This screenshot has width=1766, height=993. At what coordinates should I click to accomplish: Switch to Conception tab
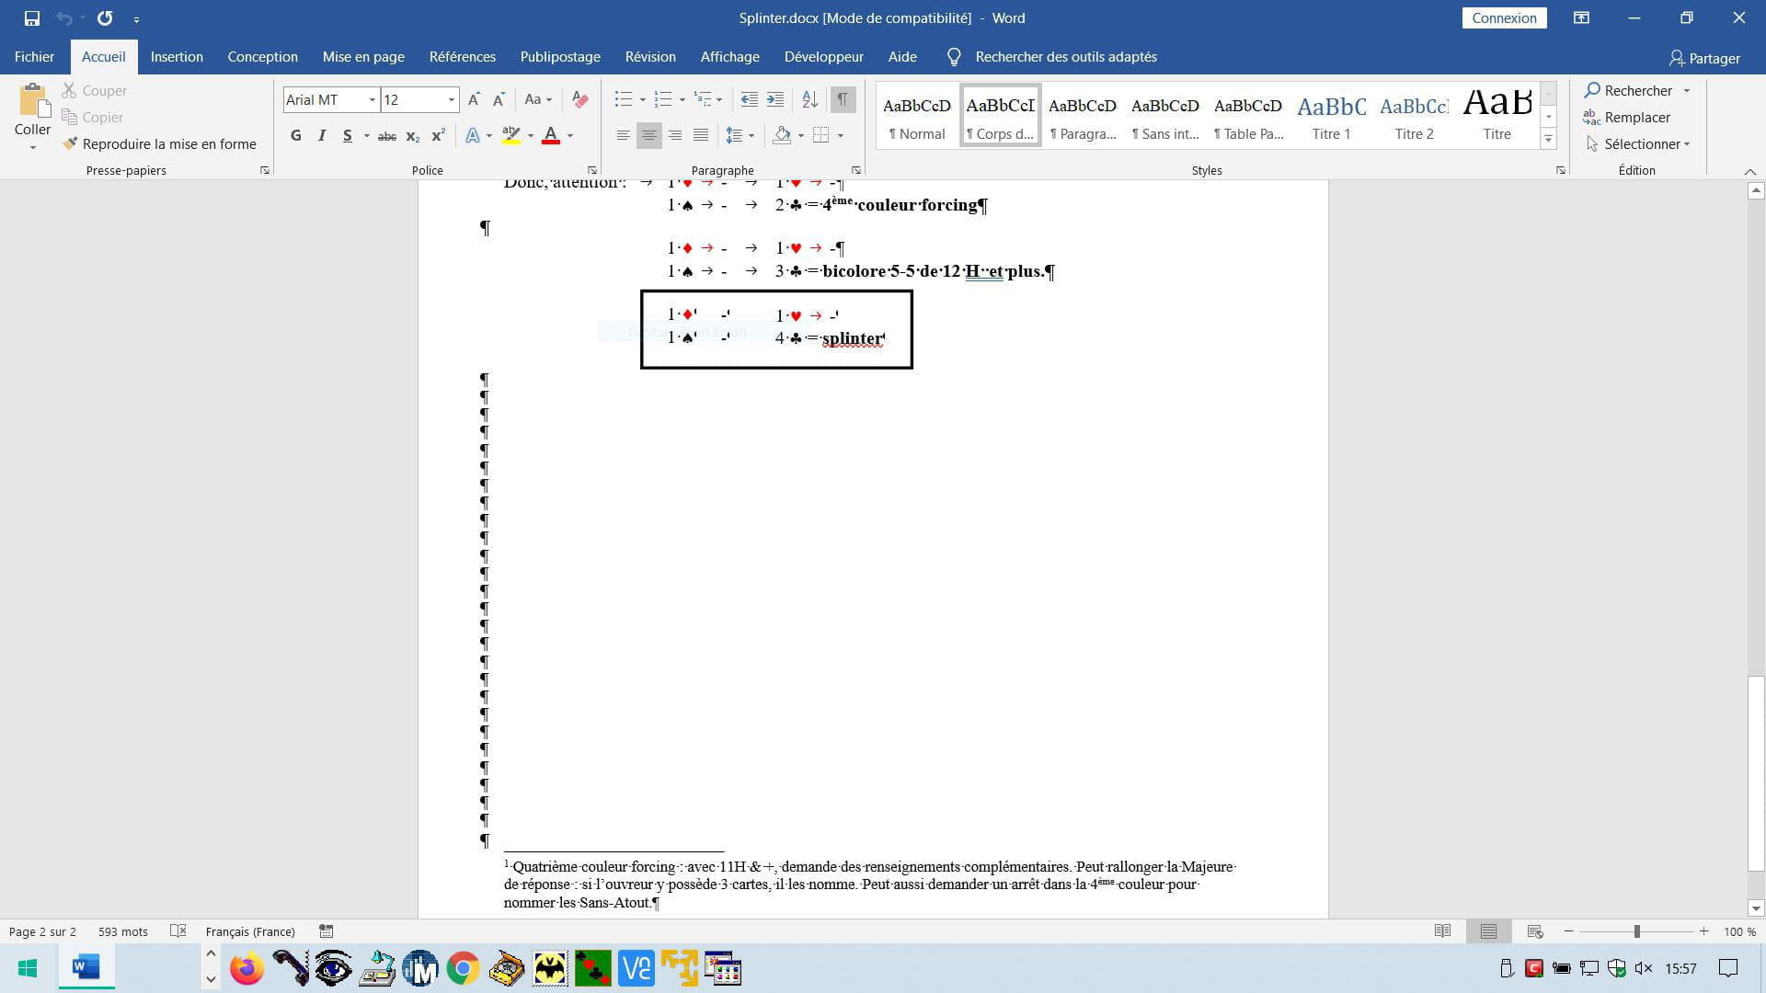(x=262, y=57)
